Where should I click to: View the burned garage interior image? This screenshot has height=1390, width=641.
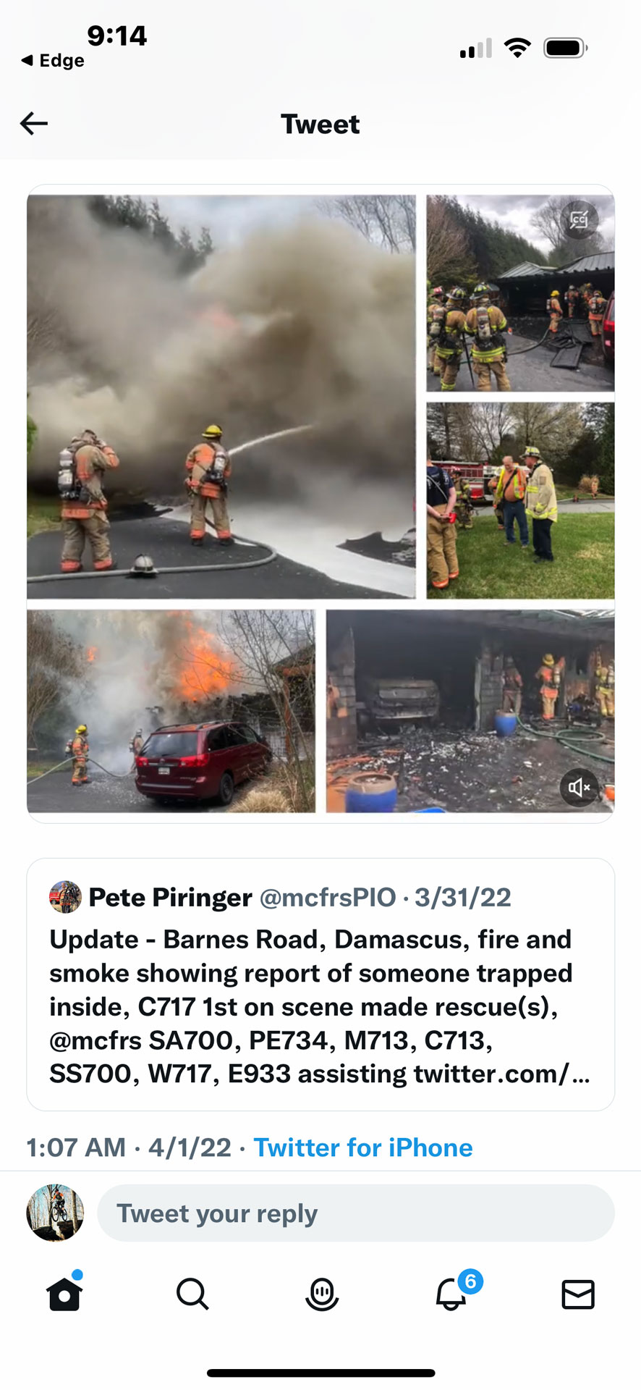[x=470, y=711]
